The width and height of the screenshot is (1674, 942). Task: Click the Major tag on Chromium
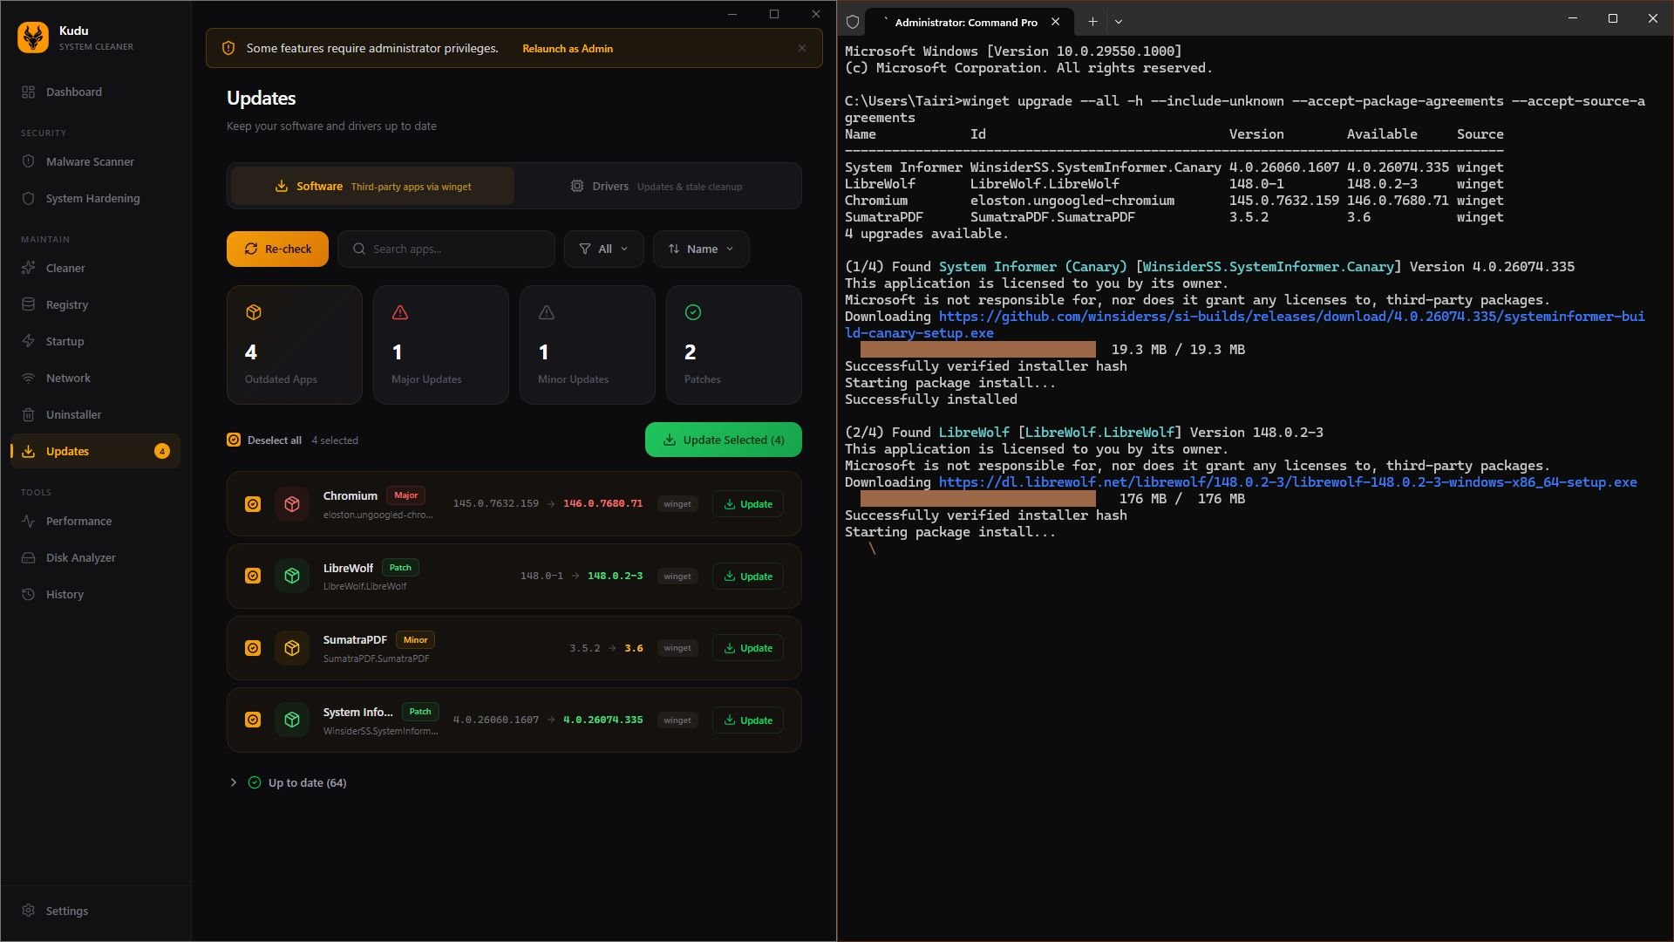[405, 495]
